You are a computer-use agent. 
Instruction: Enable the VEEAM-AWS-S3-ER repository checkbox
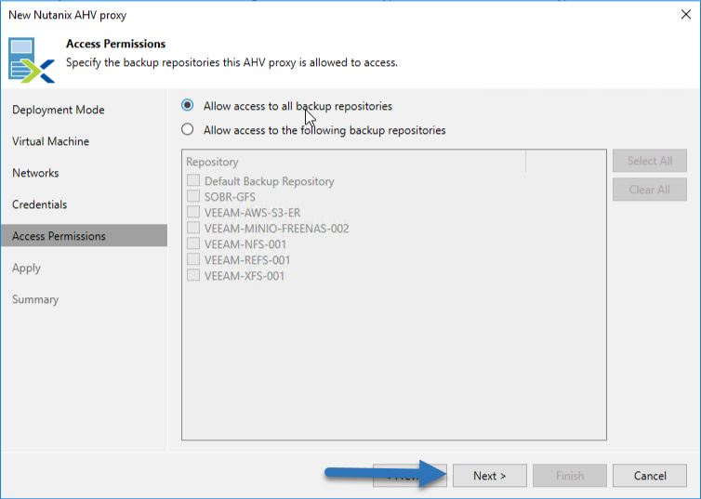coord(193,212)
